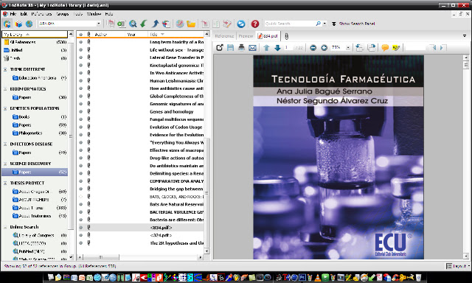Image resolution: width=472 pixels, height=283 pixels.
Task: Select All References in library panel
Action: (x=35, y=42)
